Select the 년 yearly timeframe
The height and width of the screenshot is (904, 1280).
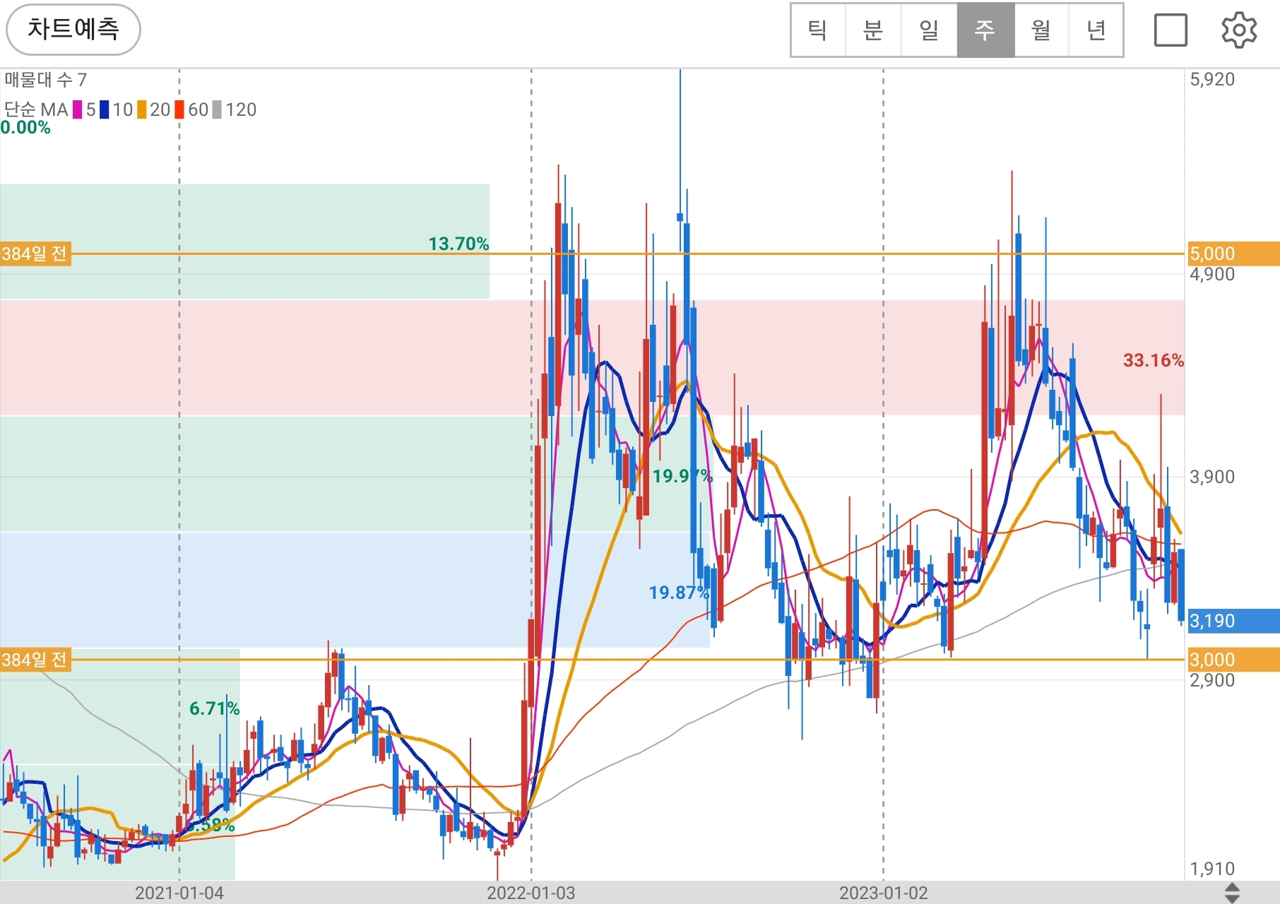tap(1096, 30)
